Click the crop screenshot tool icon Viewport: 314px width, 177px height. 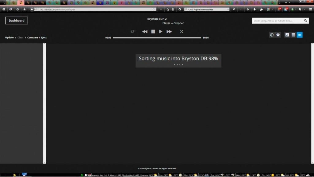point(300,10)
